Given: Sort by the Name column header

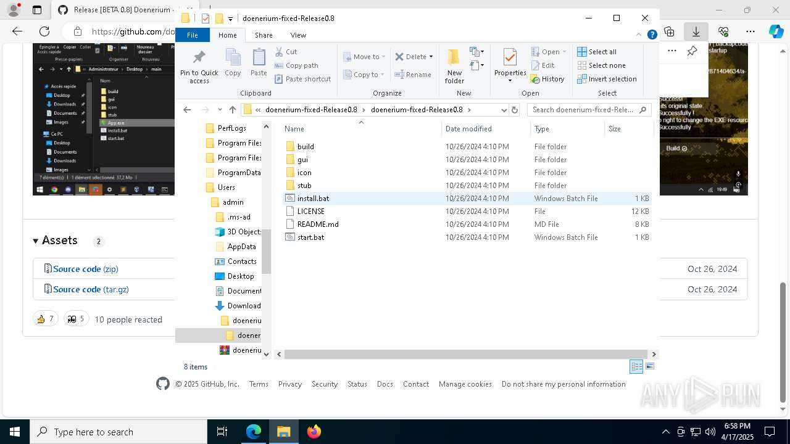Looking at the screenshot, I should 361,129.
